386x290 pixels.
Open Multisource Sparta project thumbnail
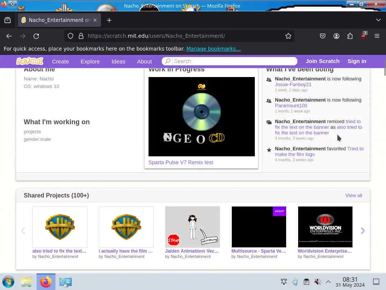pos(259,227)
